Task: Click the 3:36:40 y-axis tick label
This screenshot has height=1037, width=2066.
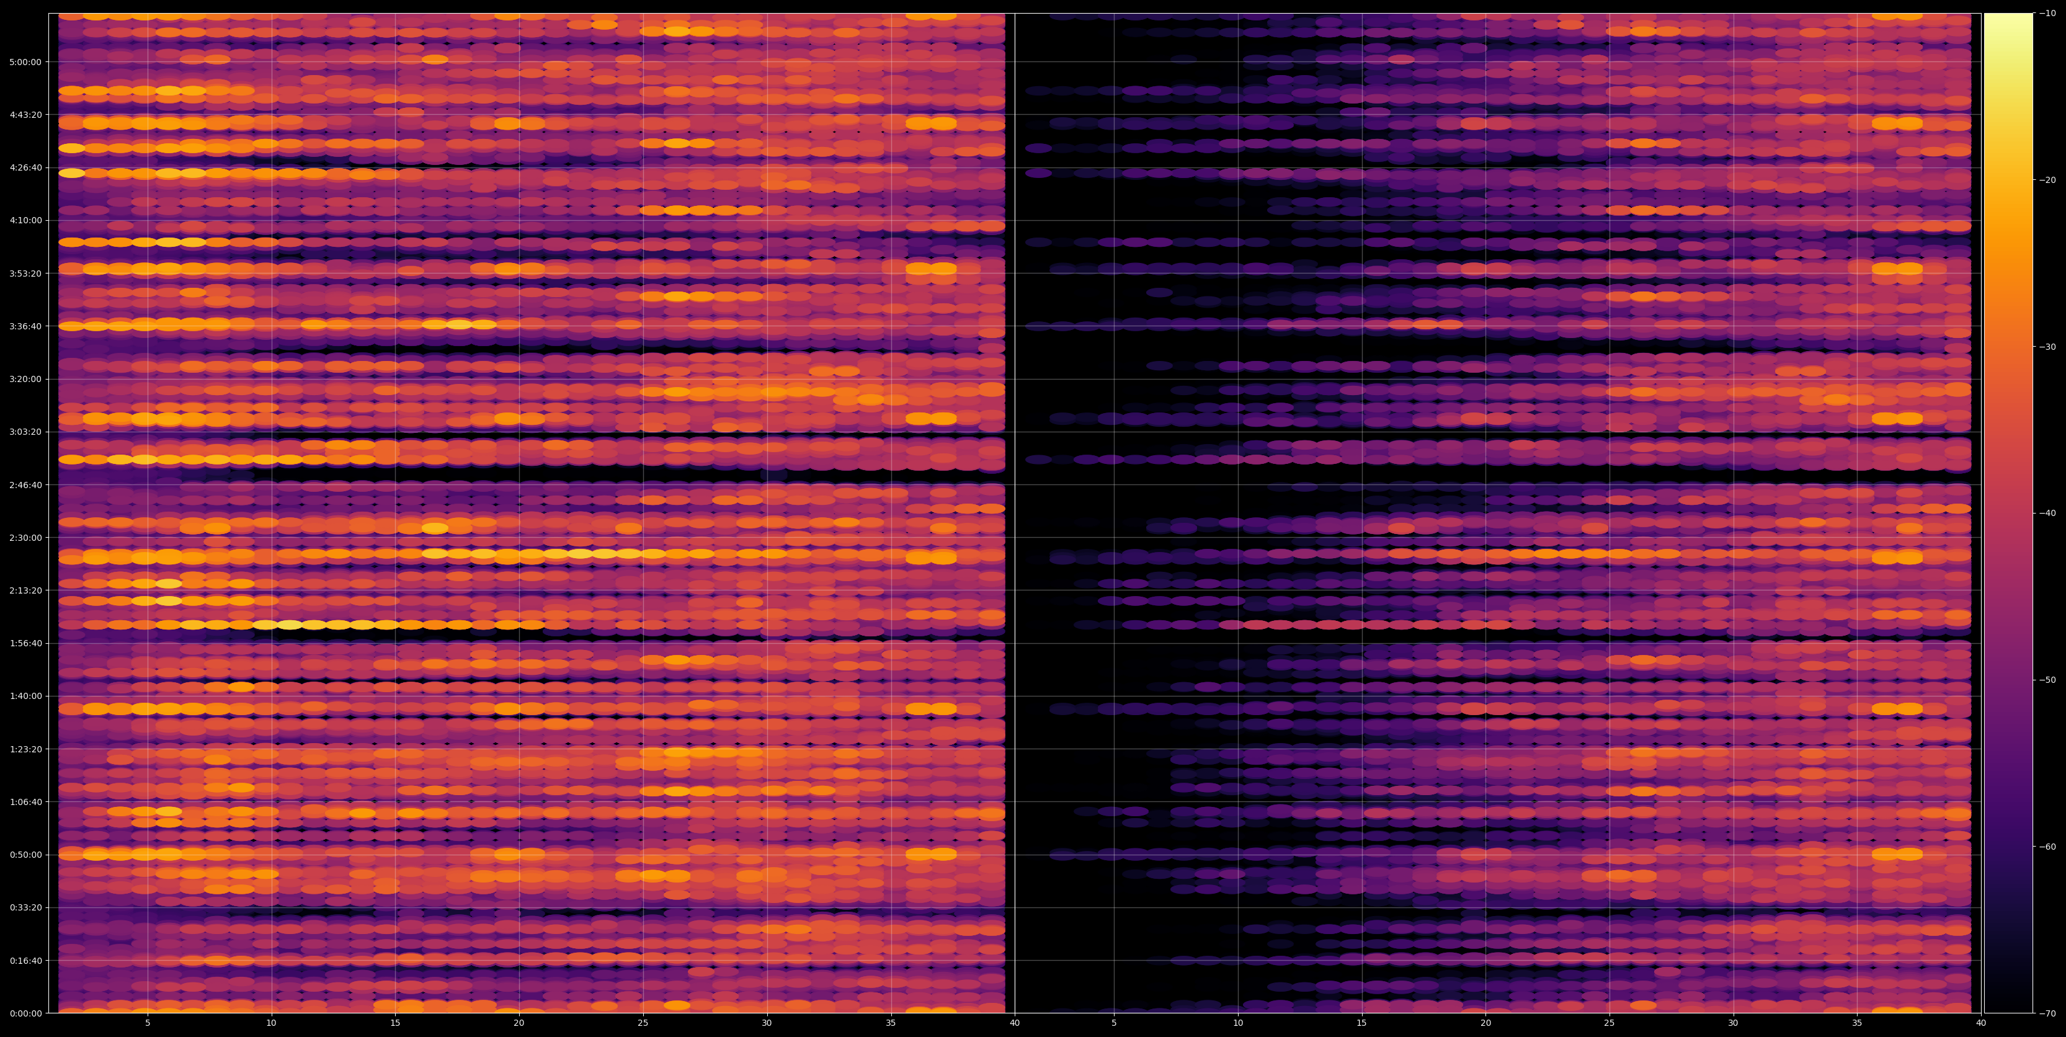Action: [25, 326]
